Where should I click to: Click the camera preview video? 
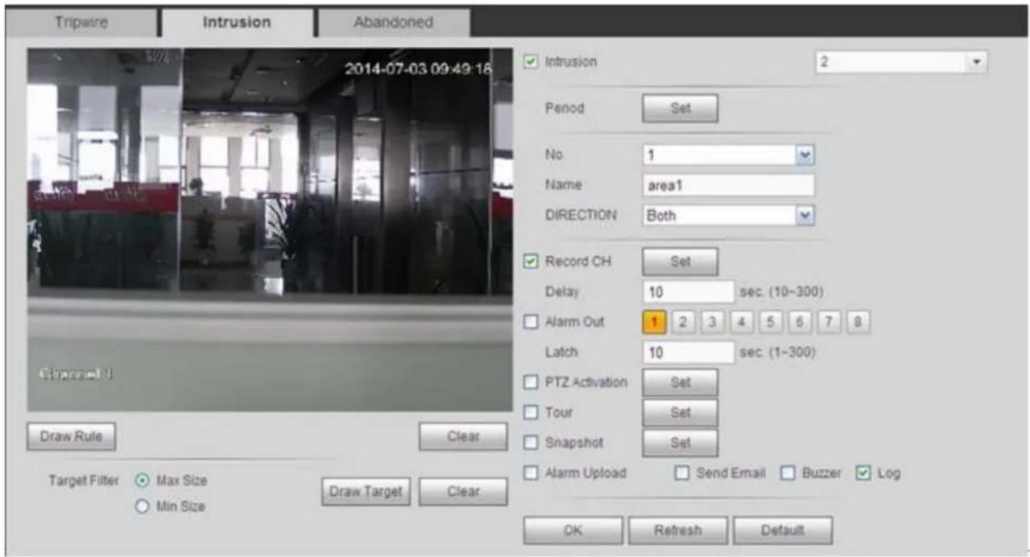[x=270, y=229]
